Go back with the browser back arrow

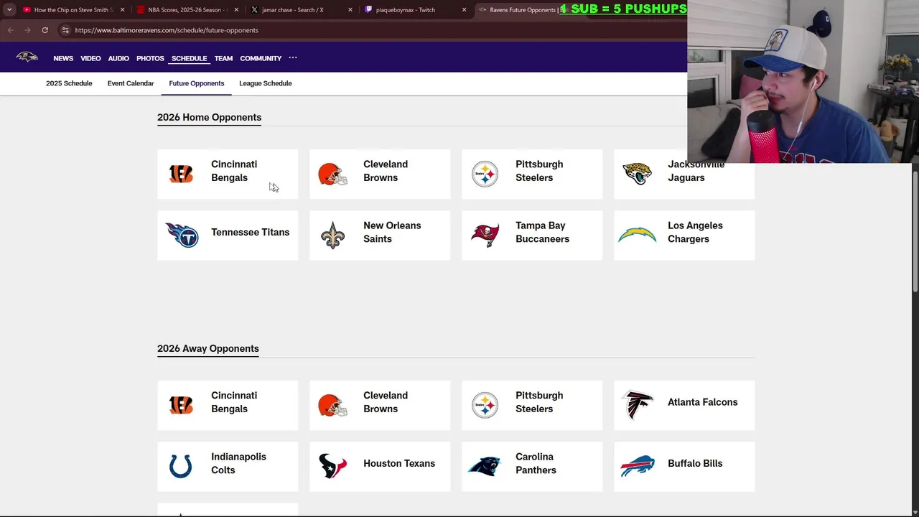(x=10, y=30)
